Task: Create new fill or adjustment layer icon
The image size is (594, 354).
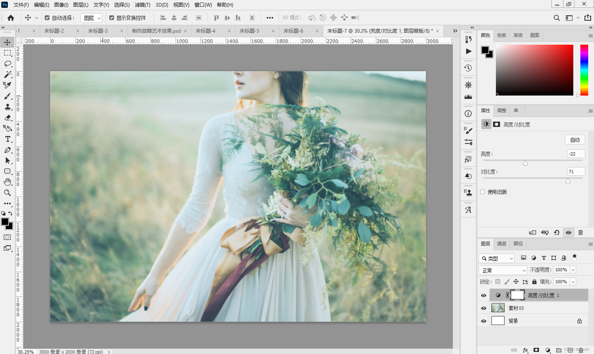Action: [x=548, y=350]
